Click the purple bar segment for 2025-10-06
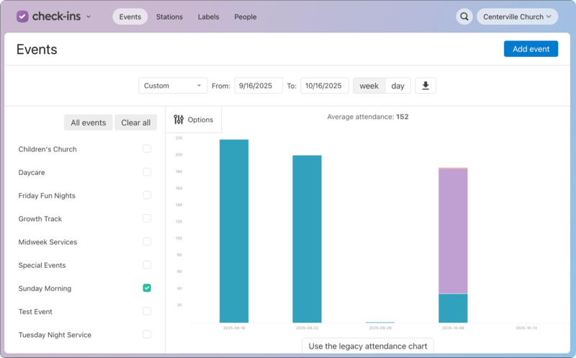Viewport: 576px width, 358px height. point(453,231)
